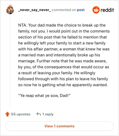Viewport: 119px width, 136px height.
Task: Click the word NTA starting the comment
Action: (x=23, y=25)
